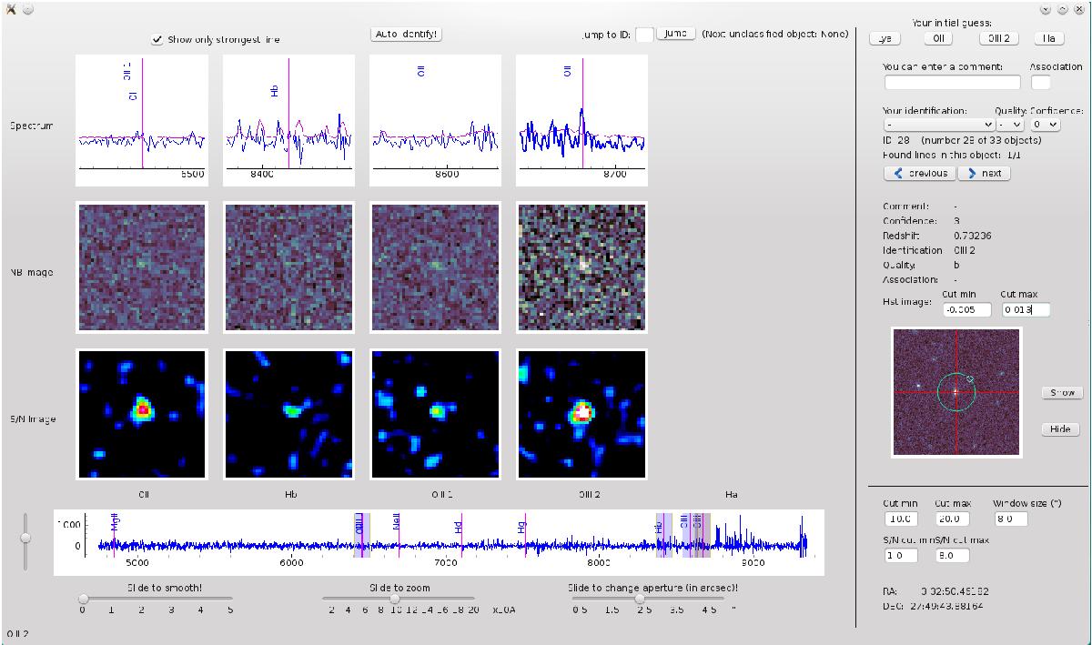Open the Quality dropdown
This screenshot has width=1092, height=645.
pyautogui.click(x=1010, y=124)
